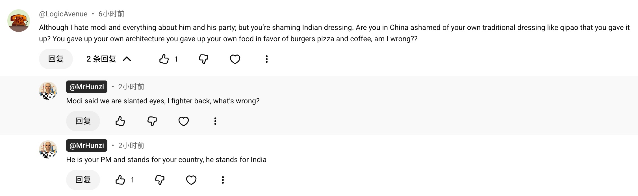638x196 pixels.
Task: Click the LogicAvenue telephone avatar
Action: click(19, 21)
